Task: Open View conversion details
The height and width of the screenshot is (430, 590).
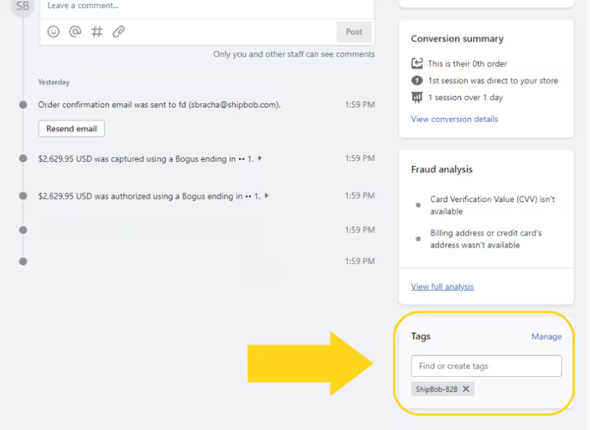Action: 454,119
